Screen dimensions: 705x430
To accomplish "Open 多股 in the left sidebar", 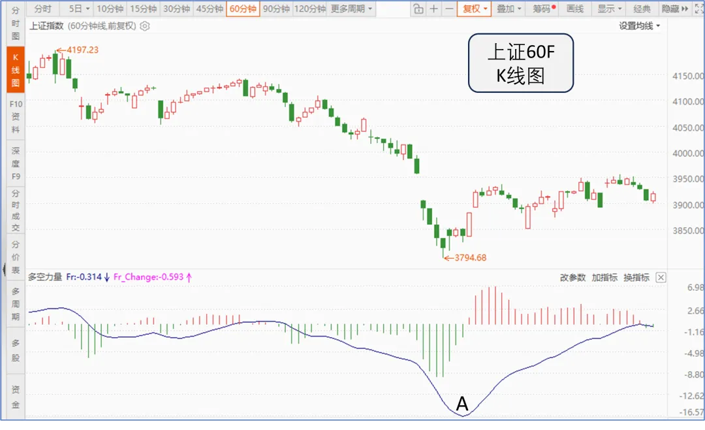I will coord(15,351).
